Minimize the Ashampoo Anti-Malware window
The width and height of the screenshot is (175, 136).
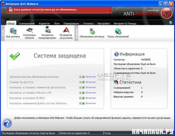[x=161, y=4]
